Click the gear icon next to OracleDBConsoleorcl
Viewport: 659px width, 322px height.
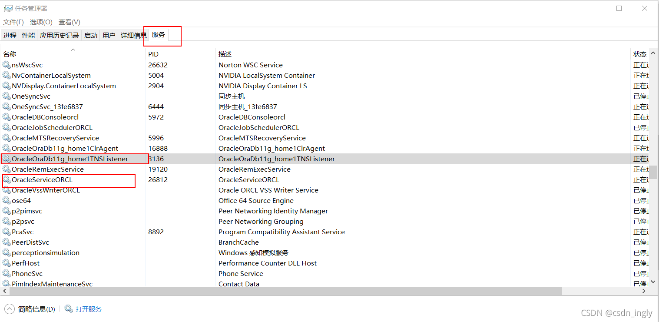tap(7, 117)
